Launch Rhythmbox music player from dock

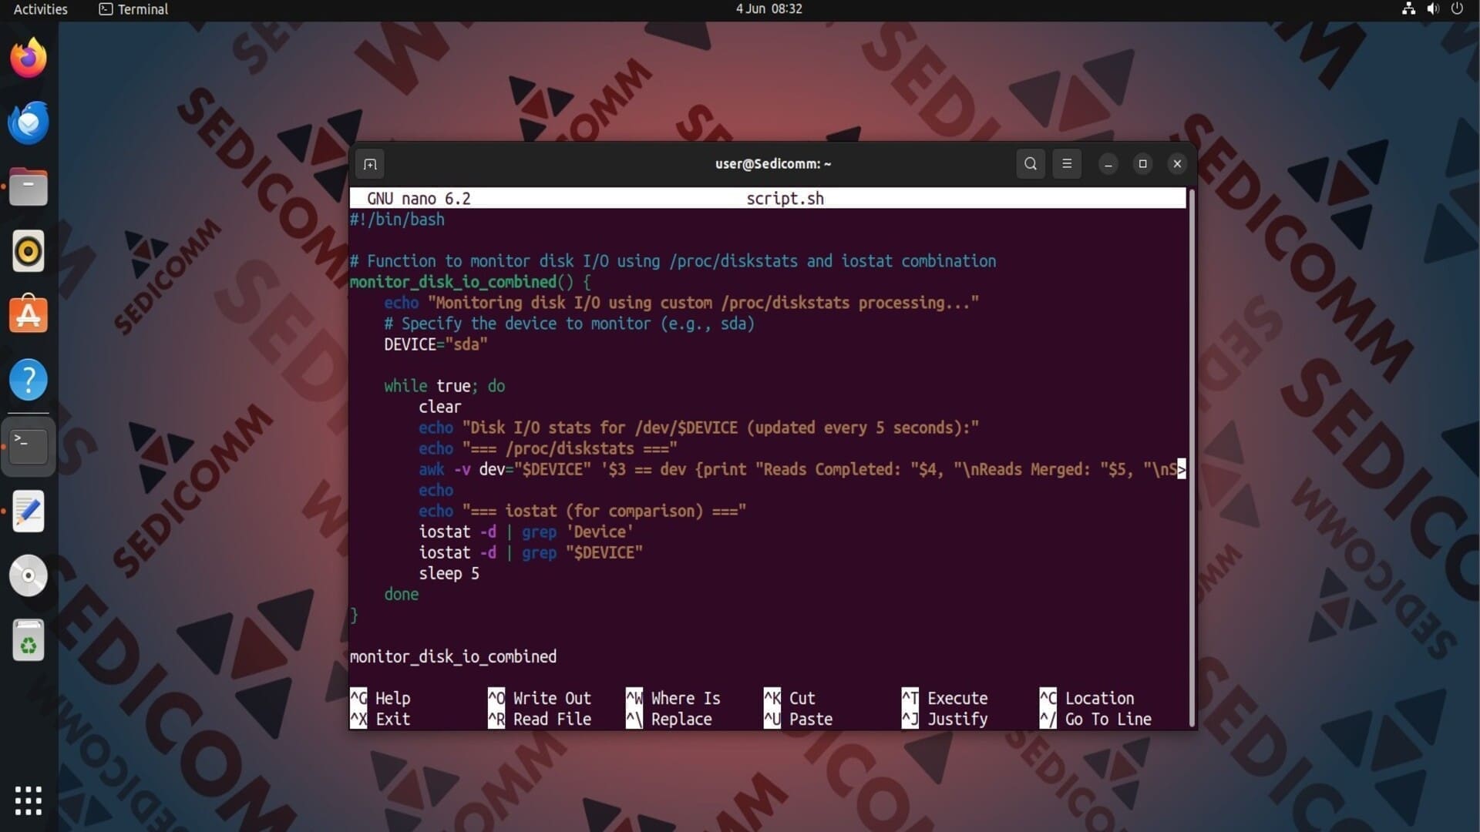click(x=29, y=251)
